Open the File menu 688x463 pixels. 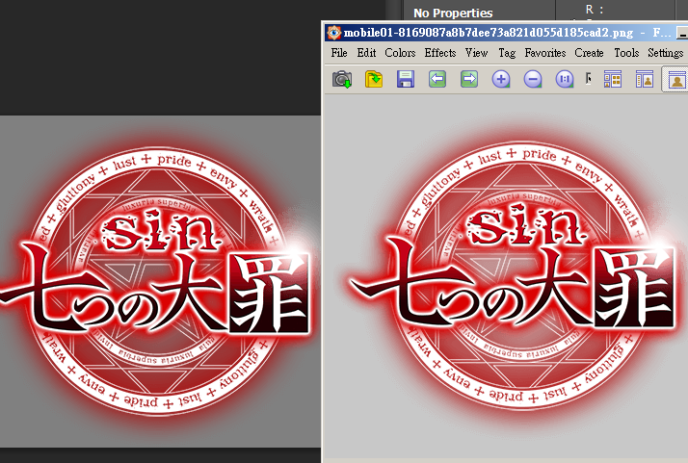339,53
